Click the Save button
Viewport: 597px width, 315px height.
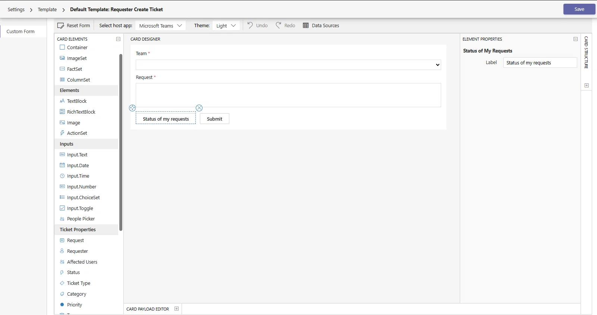pos(579,9)
